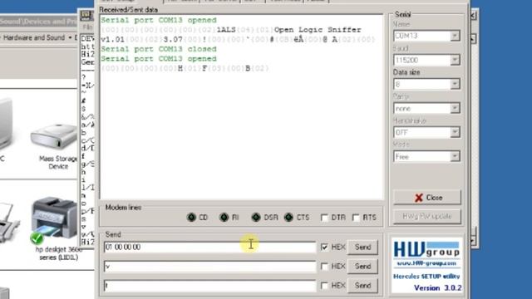This screenshot has width=532, height=299.
Task: Click Send for the bottom send field
Action: 362,286
